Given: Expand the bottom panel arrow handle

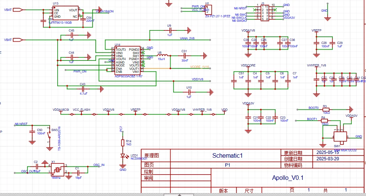Looking at the screenshot, I should [x=179, y=194].
